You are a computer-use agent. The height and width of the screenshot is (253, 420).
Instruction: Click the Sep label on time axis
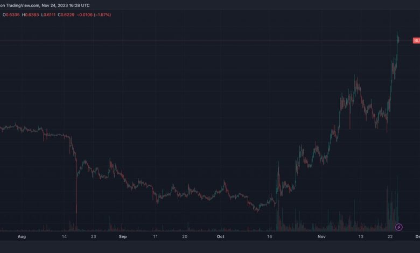(x=123, y=236)
